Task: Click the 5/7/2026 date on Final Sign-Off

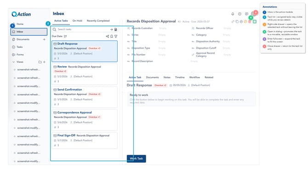Action: coord(62,140)
